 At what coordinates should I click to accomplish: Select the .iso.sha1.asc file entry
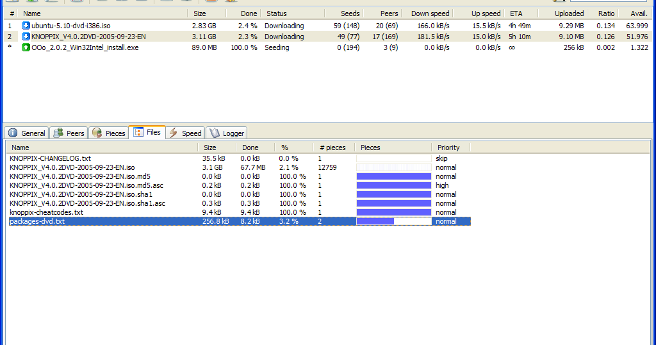[x=87, y=203]
